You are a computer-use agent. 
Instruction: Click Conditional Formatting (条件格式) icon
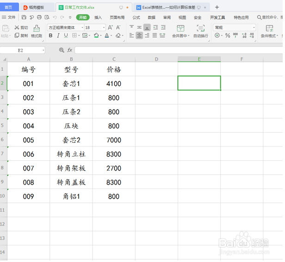coord(269,28)
